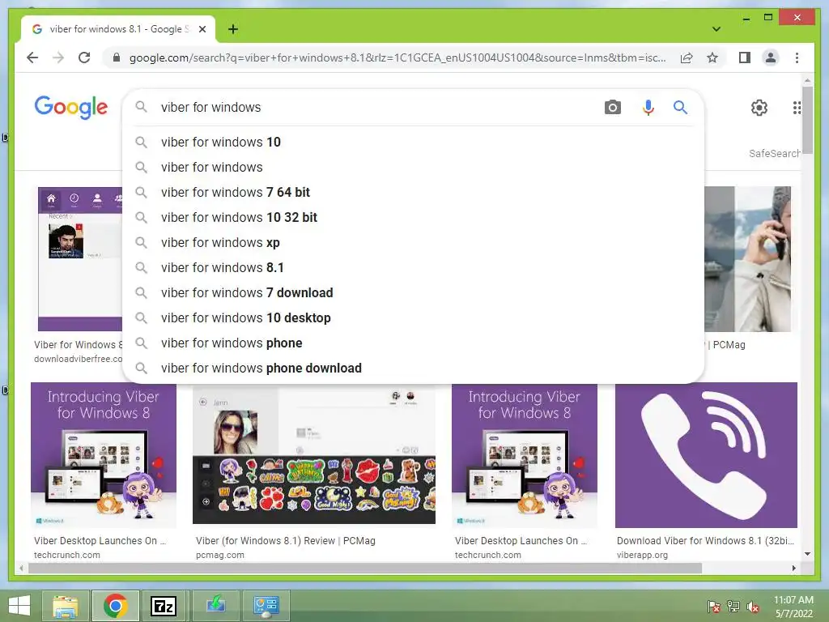The height and width of the screenshot is (622, 829).
Task: Open File Explorer from the taskbar
Action: [x=66, y=606]
